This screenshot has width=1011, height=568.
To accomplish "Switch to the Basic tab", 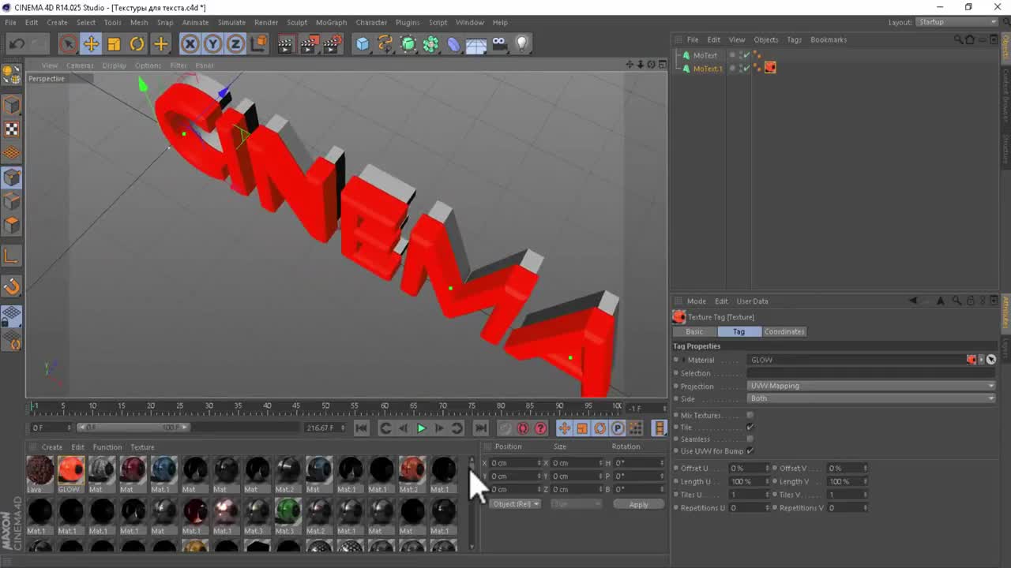I will coord(694,331).
